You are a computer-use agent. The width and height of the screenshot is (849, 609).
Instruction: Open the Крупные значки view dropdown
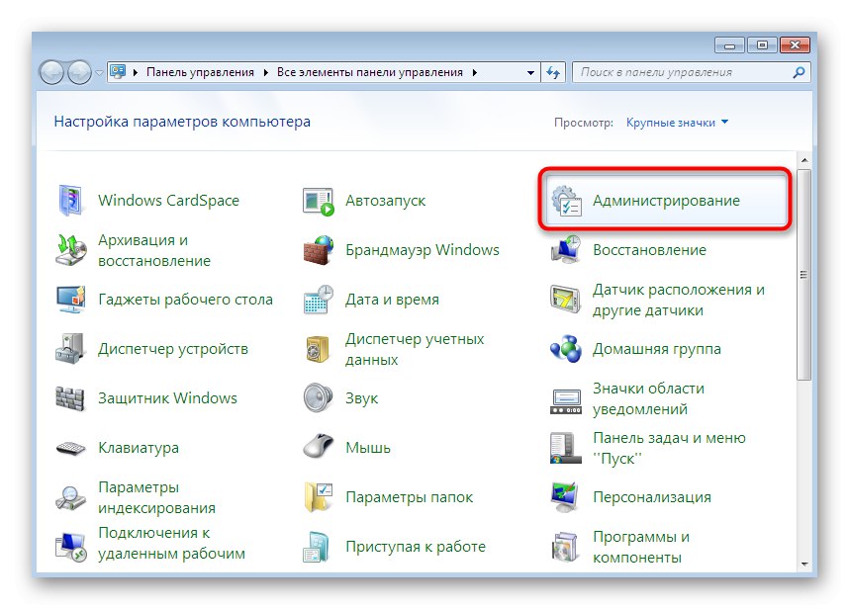point(677,123)
